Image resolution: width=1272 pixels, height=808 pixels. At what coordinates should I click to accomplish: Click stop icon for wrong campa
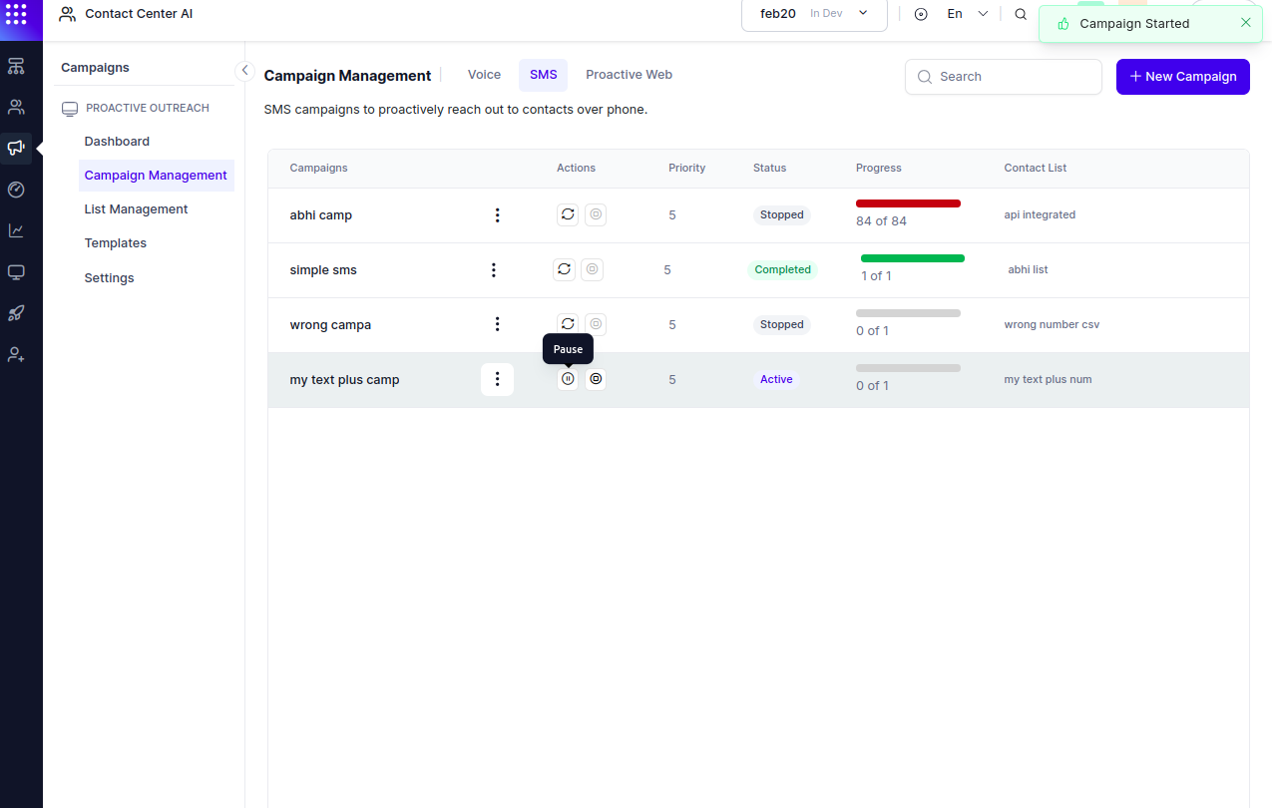pos(596,324)
